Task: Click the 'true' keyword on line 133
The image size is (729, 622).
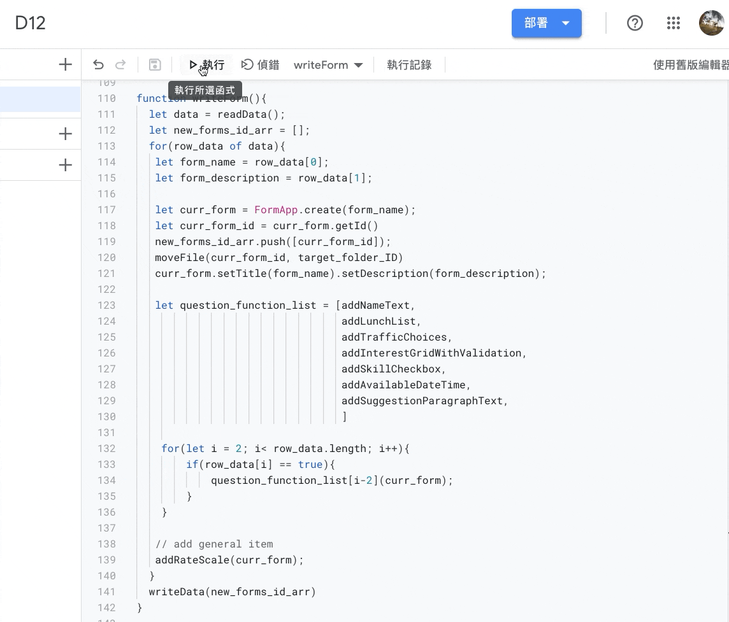Action: pos(310,465)
